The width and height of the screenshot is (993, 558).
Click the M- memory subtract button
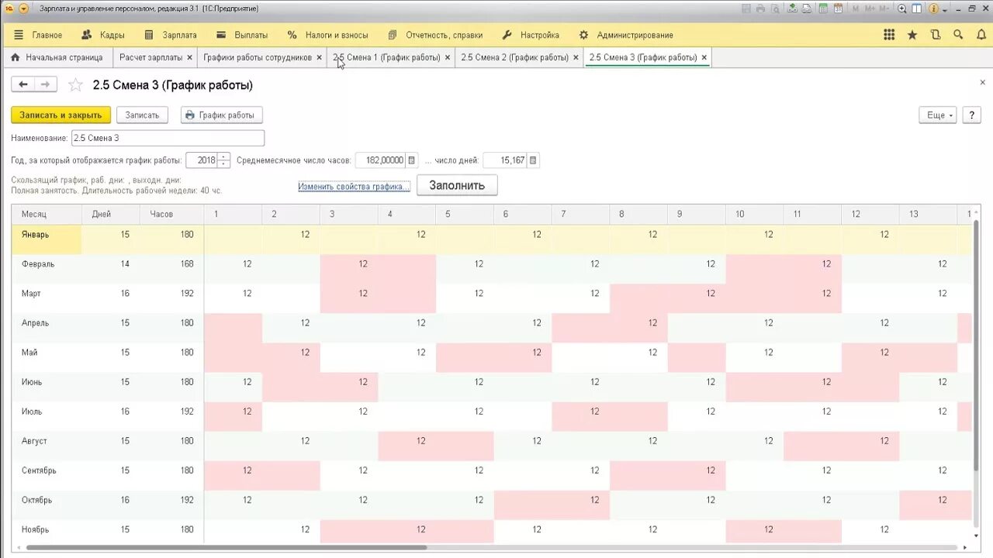tap(884, 9)
